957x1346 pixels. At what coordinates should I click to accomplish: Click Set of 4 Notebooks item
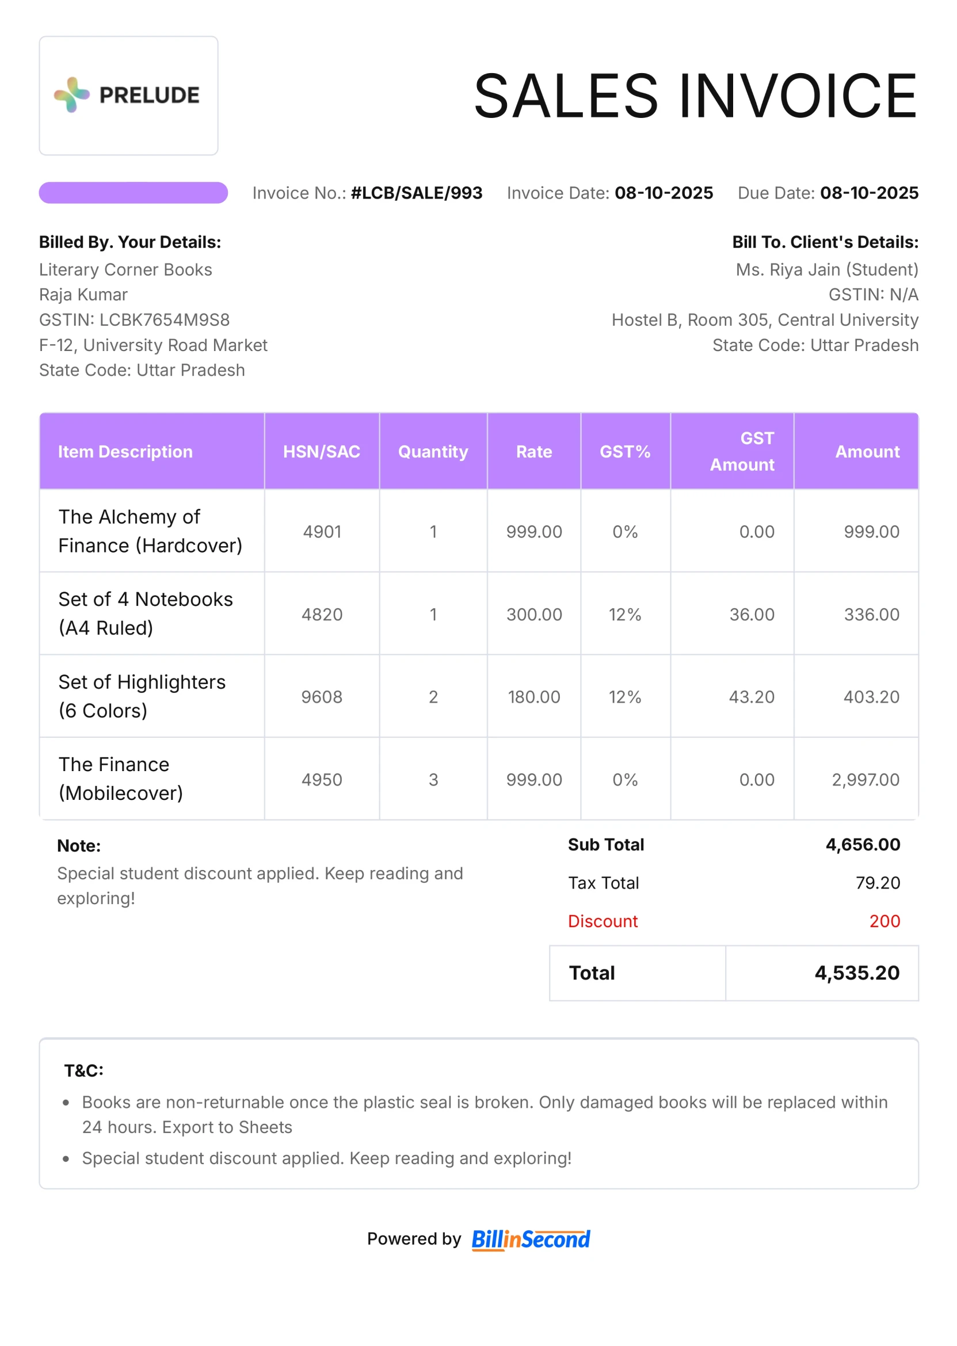tap(146, 613)
